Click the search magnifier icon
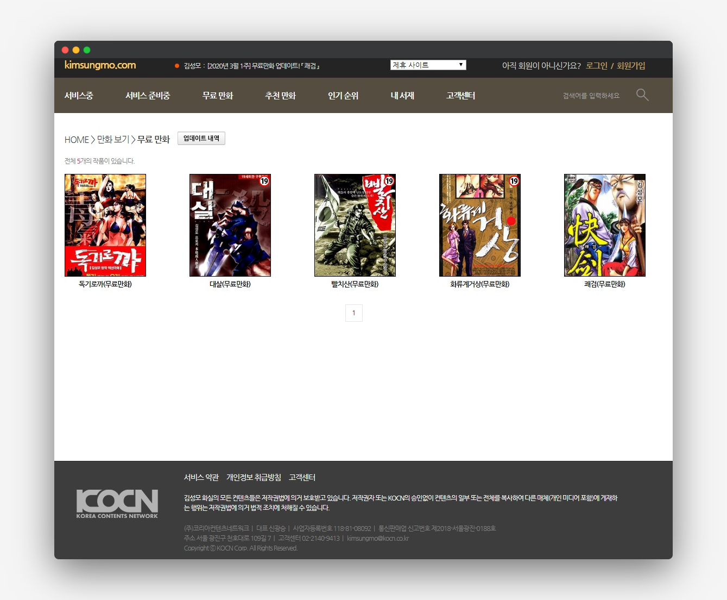This screenshot has width=727, height=600. 642,95
